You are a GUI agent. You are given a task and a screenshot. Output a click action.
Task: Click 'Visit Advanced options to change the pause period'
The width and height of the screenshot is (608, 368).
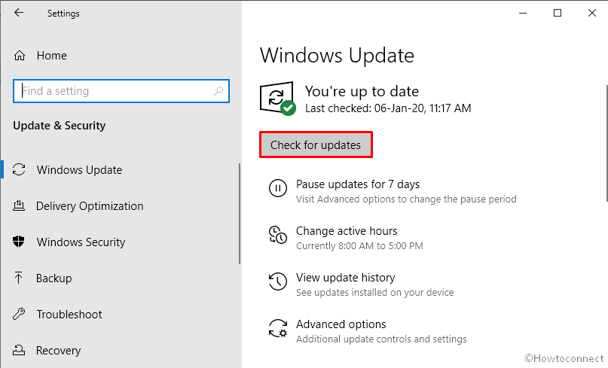click(x=406, y=199)
